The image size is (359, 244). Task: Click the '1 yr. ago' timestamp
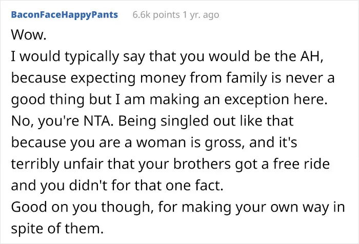[201, 15]
